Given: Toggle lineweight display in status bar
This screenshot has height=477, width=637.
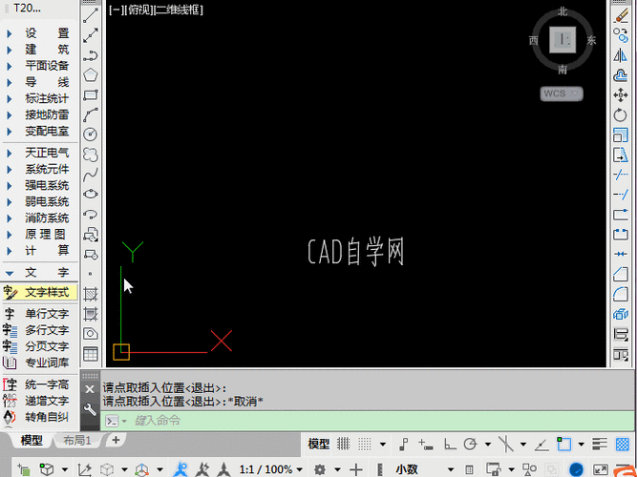Looking at the screenshot, I should [x=600, y=444].
